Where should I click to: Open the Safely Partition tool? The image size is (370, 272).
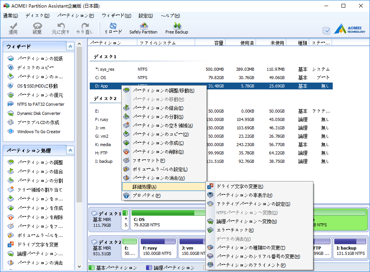coord(143,28)
